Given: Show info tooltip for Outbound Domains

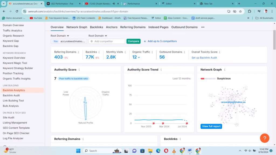Looking at the screenshot, I should (184, 52).
